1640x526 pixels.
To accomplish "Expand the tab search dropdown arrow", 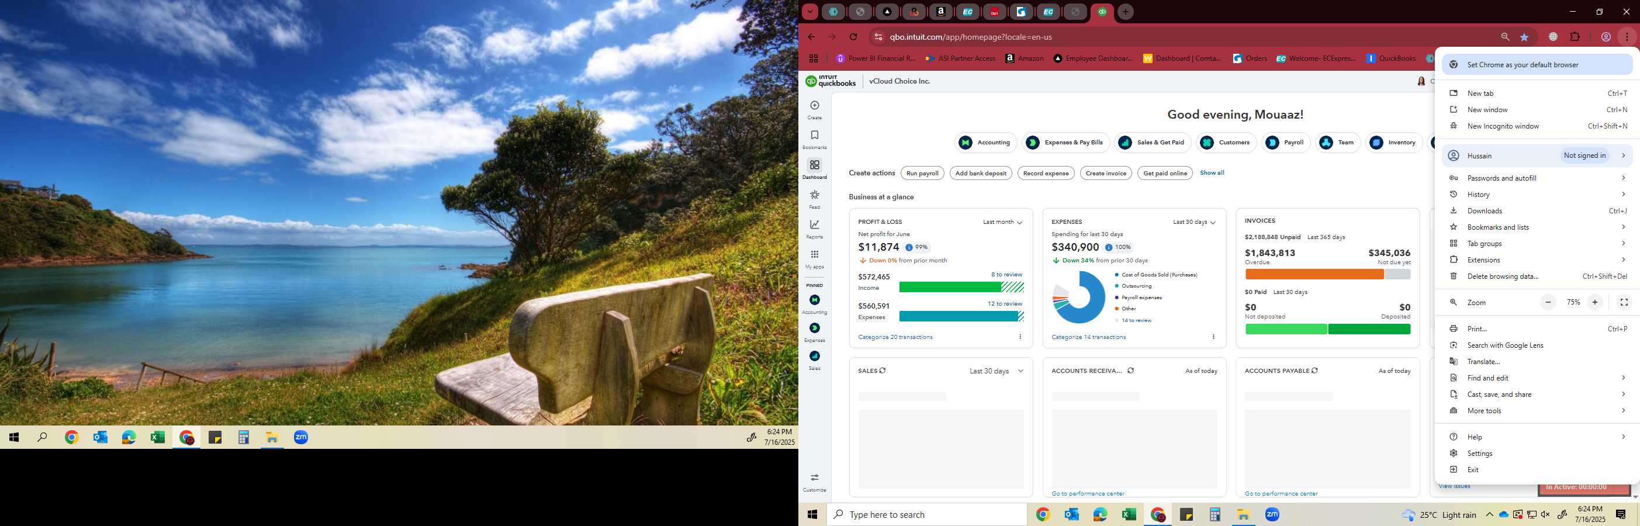I will 809,12.
